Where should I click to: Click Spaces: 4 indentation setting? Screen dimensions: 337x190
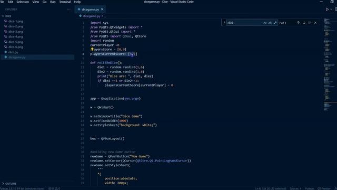[x=295, y=188]
